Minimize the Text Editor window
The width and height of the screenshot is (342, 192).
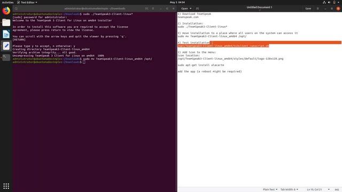325,9
